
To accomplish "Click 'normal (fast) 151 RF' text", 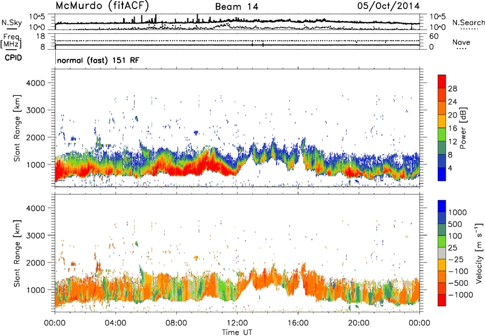I will [98, 60].
